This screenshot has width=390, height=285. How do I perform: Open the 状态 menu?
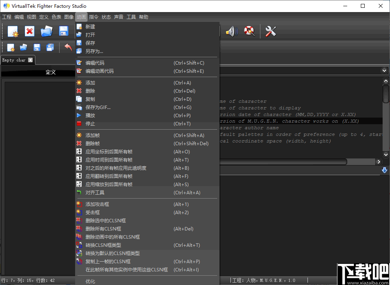(x=106, y=17)
